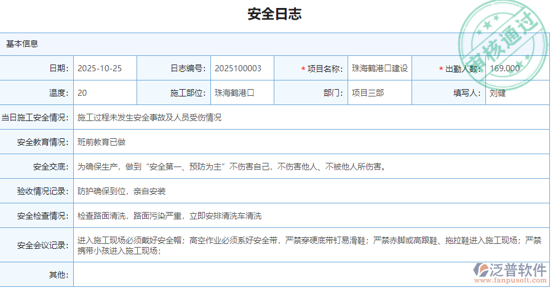The width and height of the screenshot is (553, 290).
Task: Click the construction site field 珠海鹤港口
Action: coord(242,93)
